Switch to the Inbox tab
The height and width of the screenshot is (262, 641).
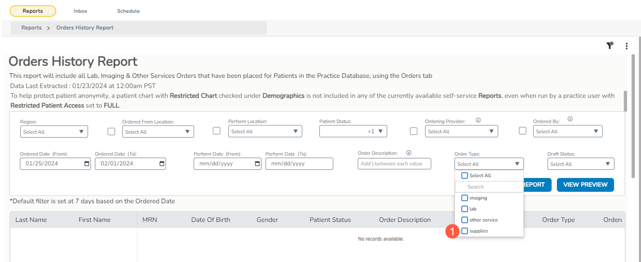(x=80, y=11)
